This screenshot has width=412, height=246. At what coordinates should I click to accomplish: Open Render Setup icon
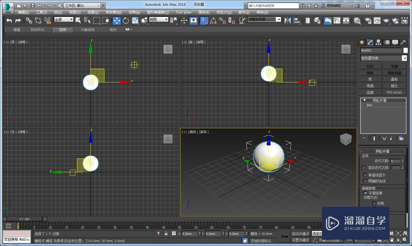[x=368, y=20]
